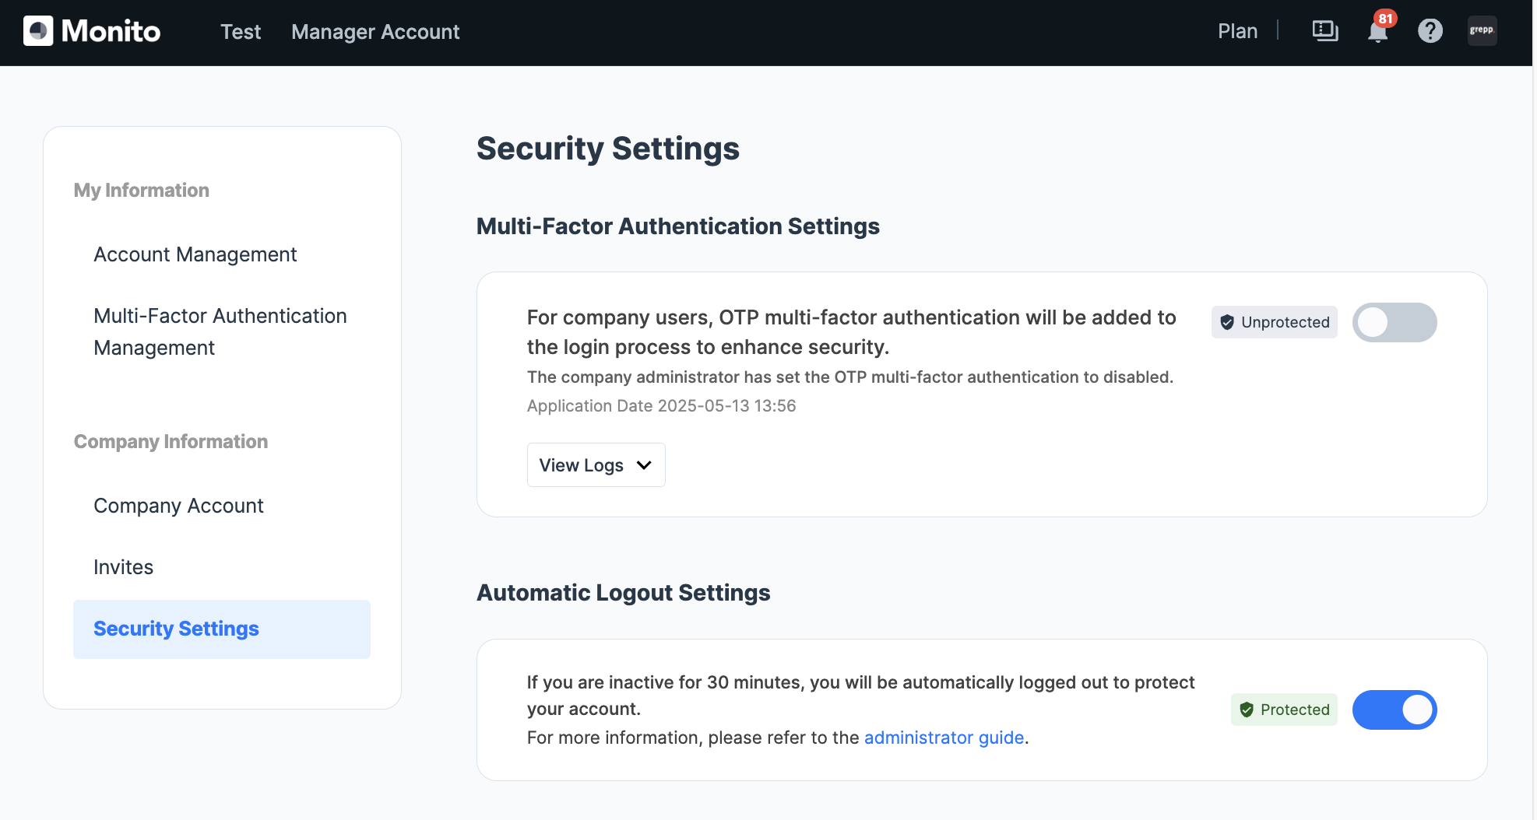This screenshot has height=820, width=1537.
Task: Navigate to Company Account
Action: click(x=178, y=506)
